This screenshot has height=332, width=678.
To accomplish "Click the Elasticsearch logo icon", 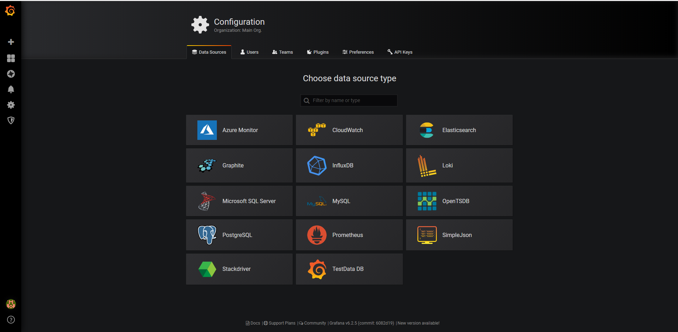I will (x=427, y=130).
